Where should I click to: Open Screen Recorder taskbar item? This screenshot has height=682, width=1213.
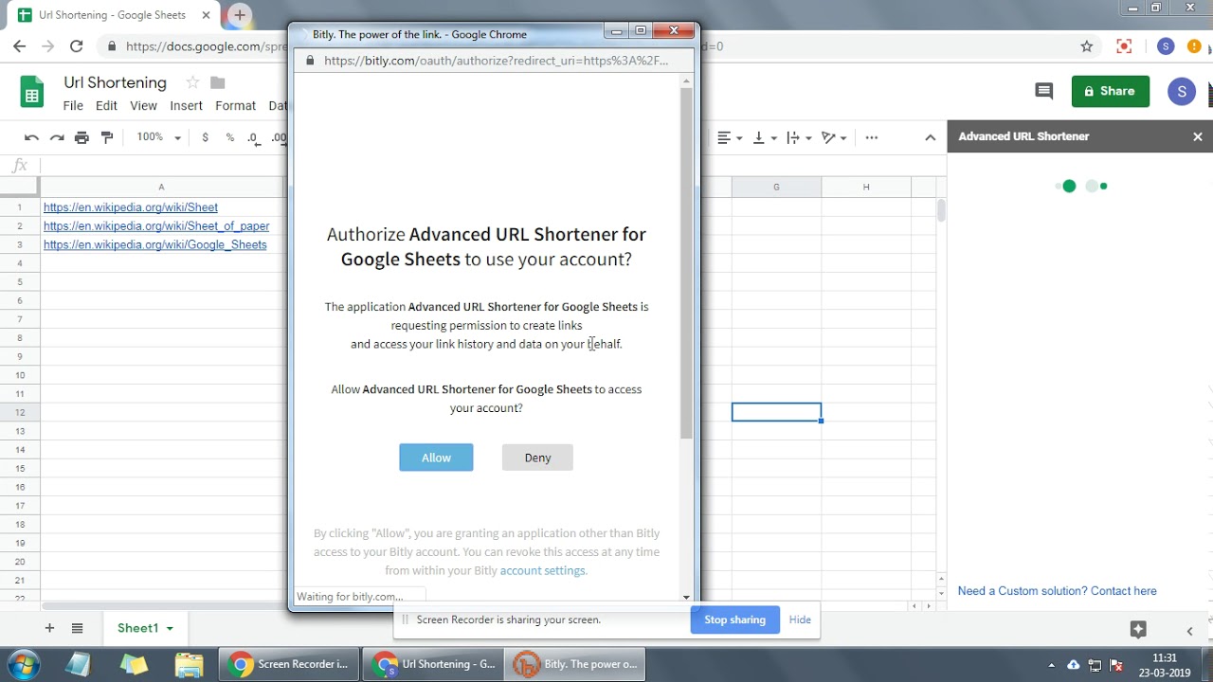click(290, 664)
